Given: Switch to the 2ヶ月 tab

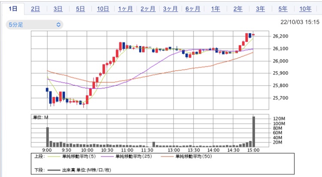Looking at the screenshot, I should (x=148, y=9).
